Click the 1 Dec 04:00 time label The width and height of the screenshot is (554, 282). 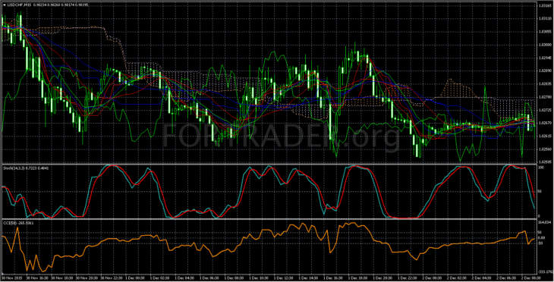[185, 278]
